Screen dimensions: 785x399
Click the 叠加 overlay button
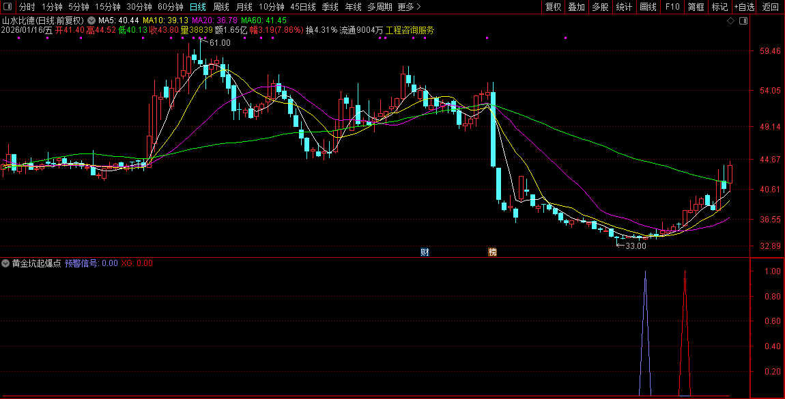coord(577,7)
